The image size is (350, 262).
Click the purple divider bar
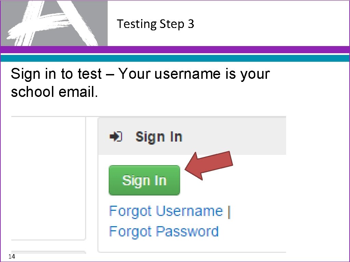tap(175, 49)
